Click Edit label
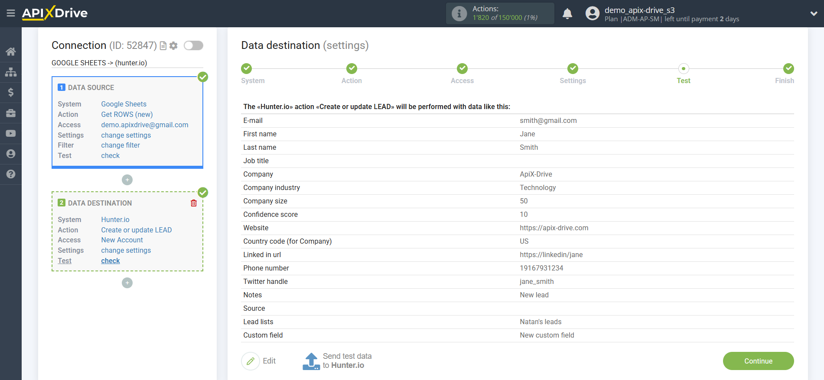The width and height of the screenshot is (824, 380). (x=269, y=361)
